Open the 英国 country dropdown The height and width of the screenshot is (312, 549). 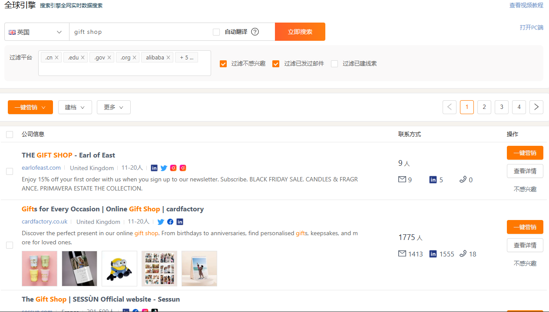pos(37,32)
